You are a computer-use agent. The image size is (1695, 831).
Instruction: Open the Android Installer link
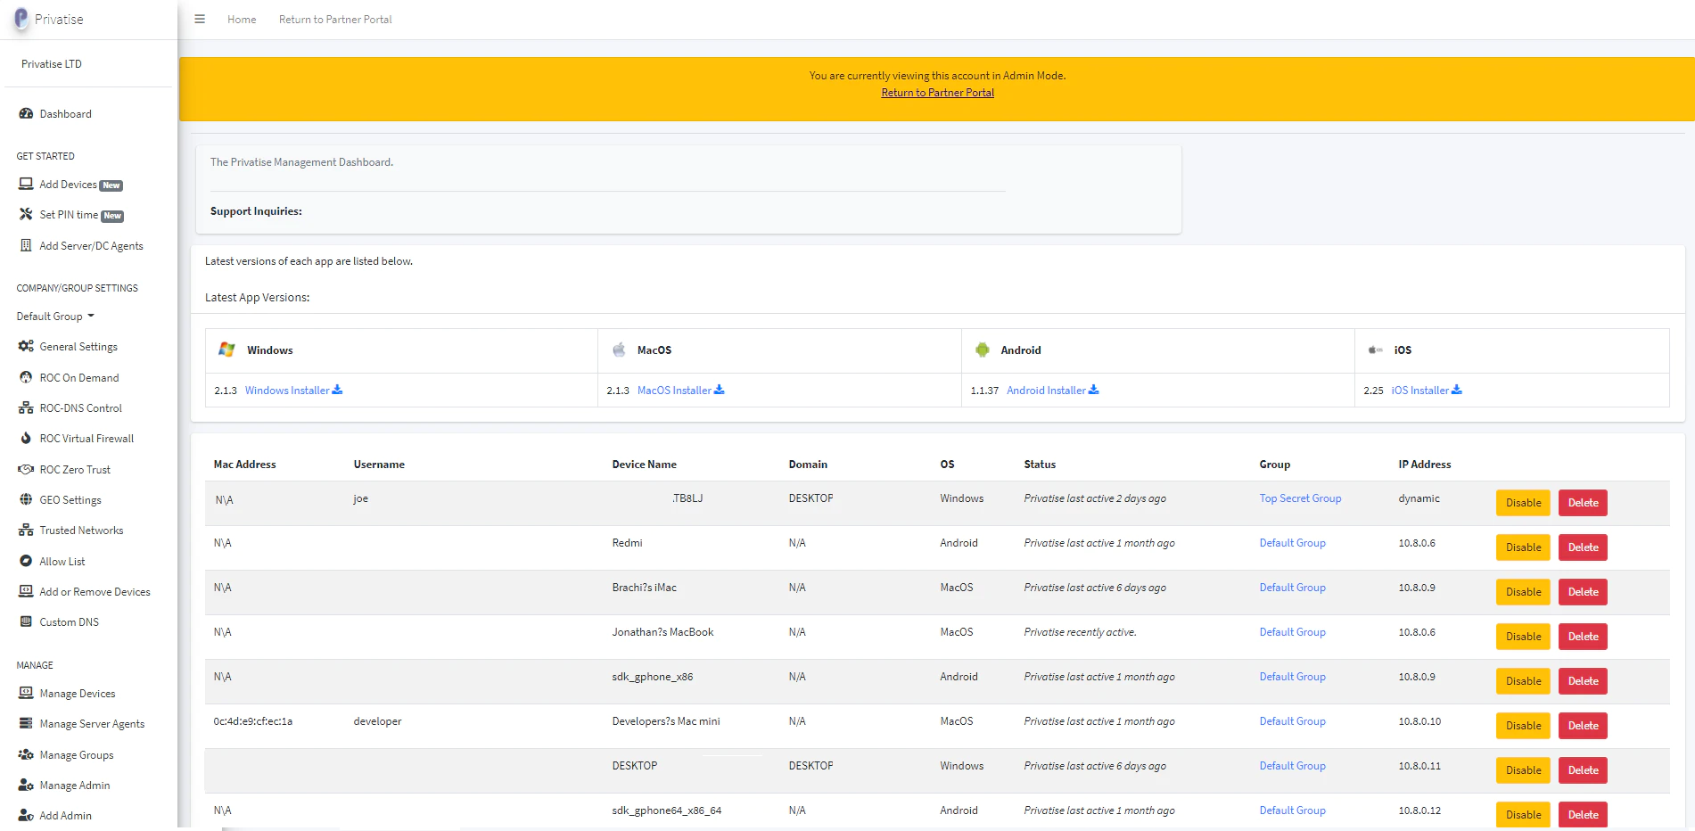(x=1046, y=391)
